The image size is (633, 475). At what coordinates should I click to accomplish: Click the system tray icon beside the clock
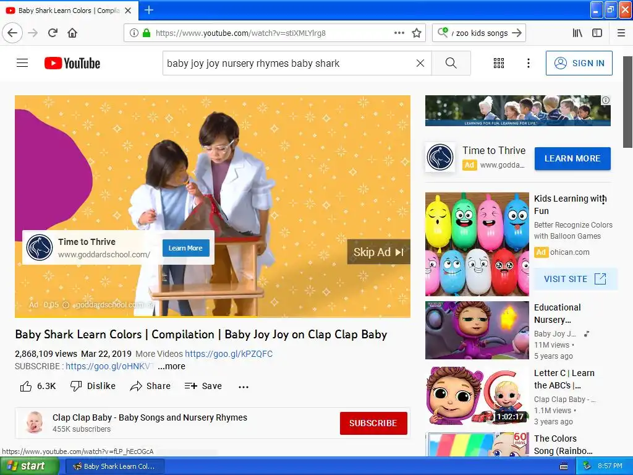click(587, 466)
